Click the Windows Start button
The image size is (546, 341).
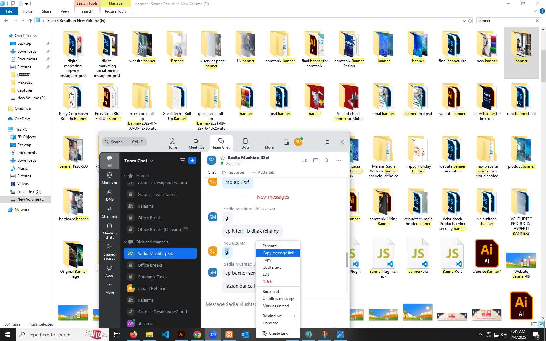(8, 335)
